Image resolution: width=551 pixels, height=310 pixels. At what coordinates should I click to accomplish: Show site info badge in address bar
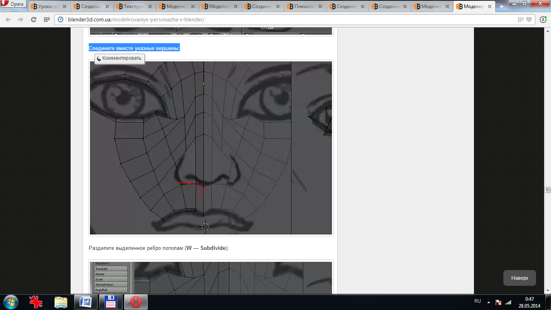[x=61, y=19]
